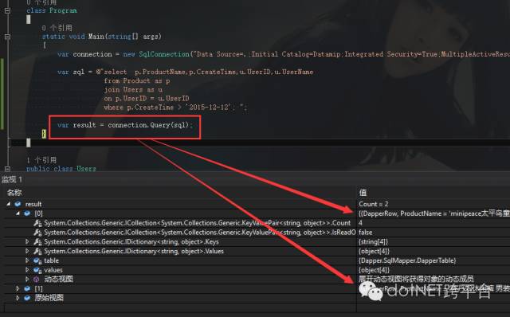Click the DapperRow ProductName value cell

tap(433, 213)
